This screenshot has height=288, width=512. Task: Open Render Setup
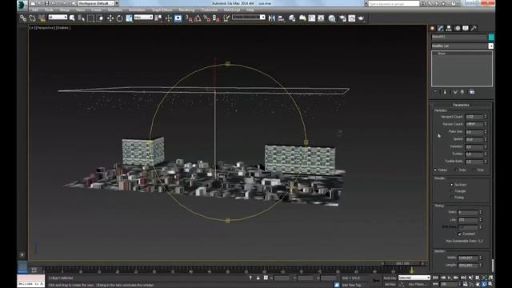click(x=342, y=18)
